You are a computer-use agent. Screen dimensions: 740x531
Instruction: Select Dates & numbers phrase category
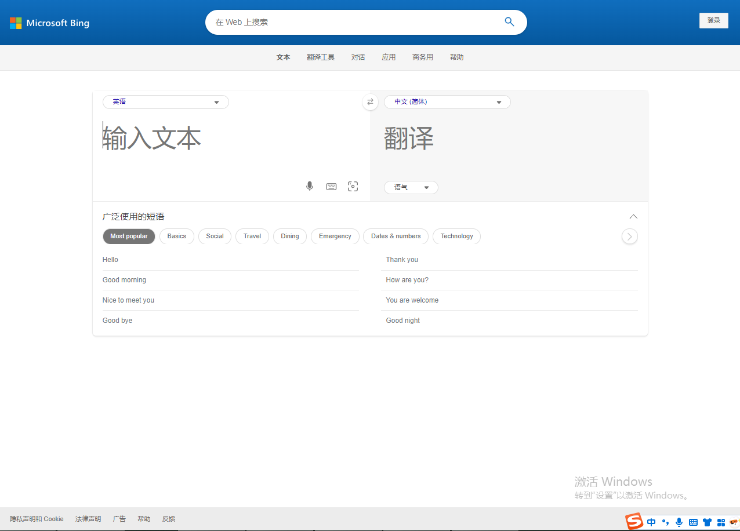tap(396, 237)
